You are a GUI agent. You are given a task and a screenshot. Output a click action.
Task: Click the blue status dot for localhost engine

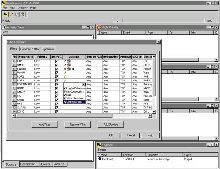point(100,159)
